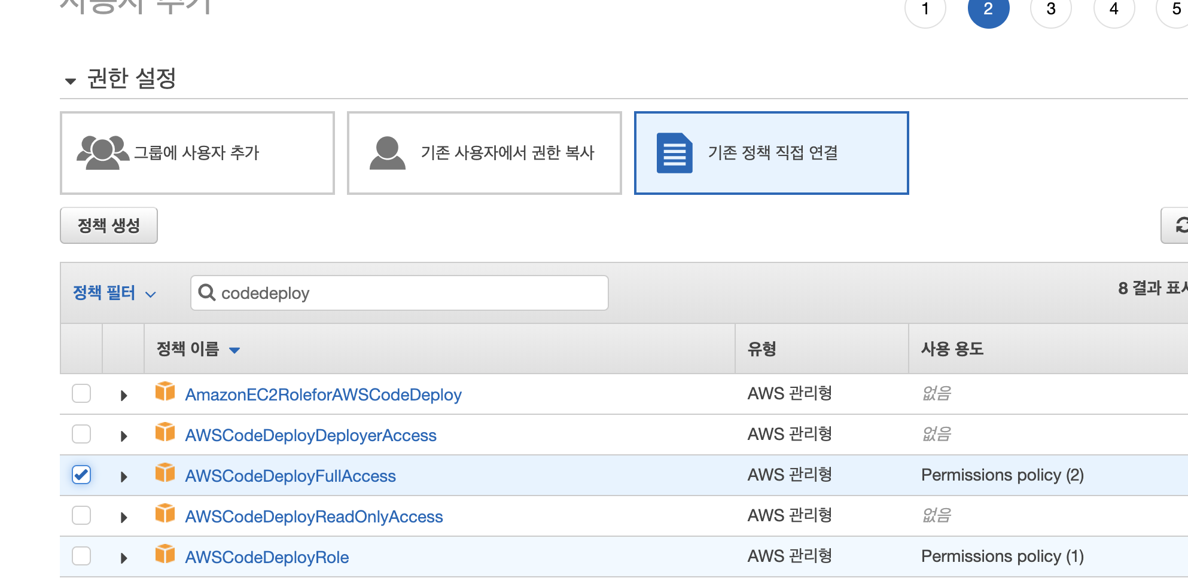Click policy box icon for AWSCodeDeployDeployerAccess
The width and height of the screenshot is (1188, 581).
165,432
